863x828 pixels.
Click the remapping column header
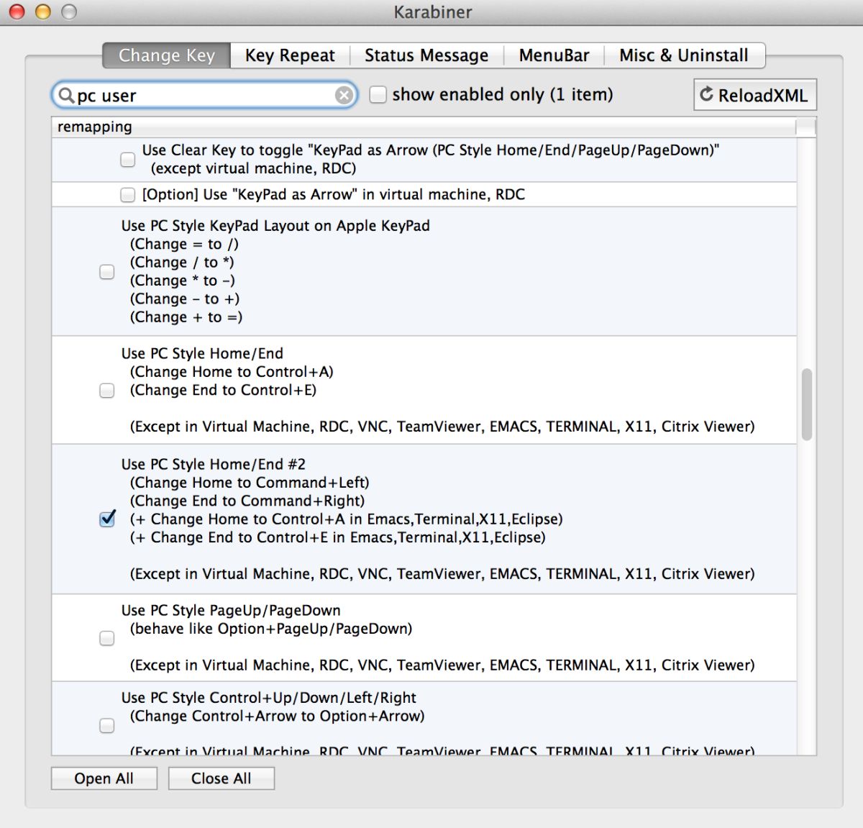[x=424, y=127]
